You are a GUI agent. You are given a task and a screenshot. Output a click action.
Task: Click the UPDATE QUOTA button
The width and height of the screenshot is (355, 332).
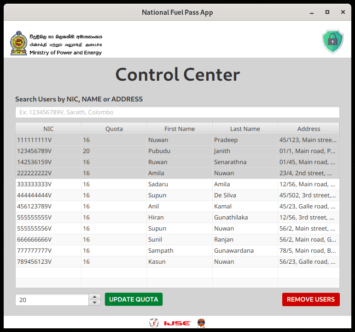(x=134, y=299)
